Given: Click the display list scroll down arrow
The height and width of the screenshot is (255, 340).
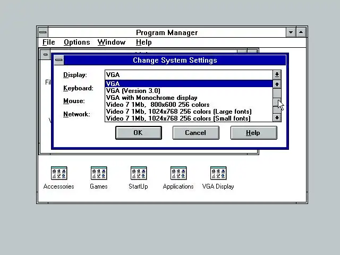Looking at the screenshot, I should tap(277, 118).
